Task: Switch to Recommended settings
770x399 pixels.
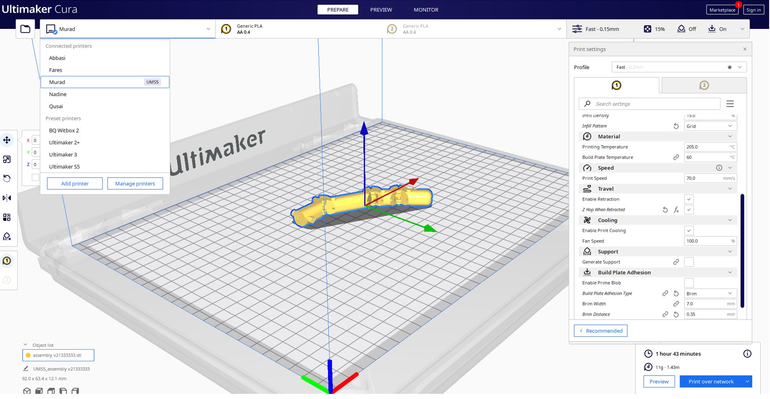Action: (x=601, y=331)
